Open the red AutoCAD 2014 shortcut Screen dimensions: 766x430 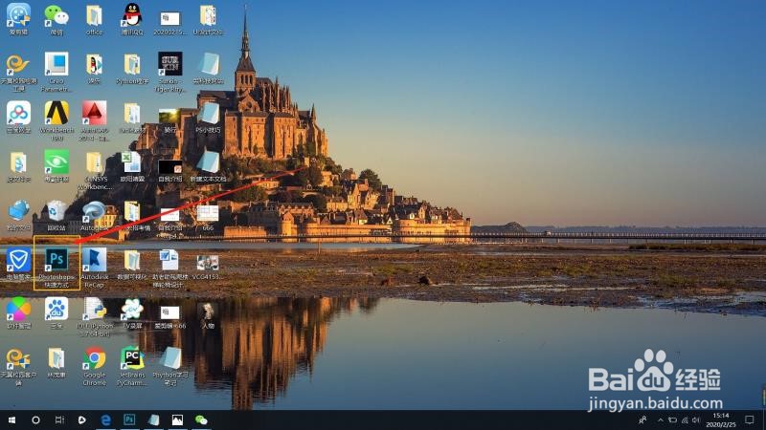[x=94, y=121]
